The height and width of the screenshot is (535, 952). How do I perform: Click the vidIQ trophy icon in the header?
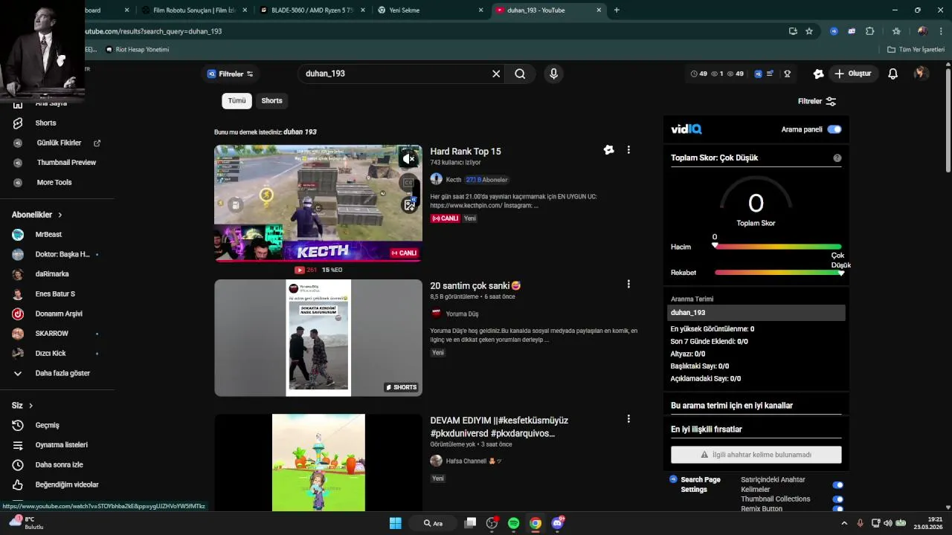click(x=787, y=74)
